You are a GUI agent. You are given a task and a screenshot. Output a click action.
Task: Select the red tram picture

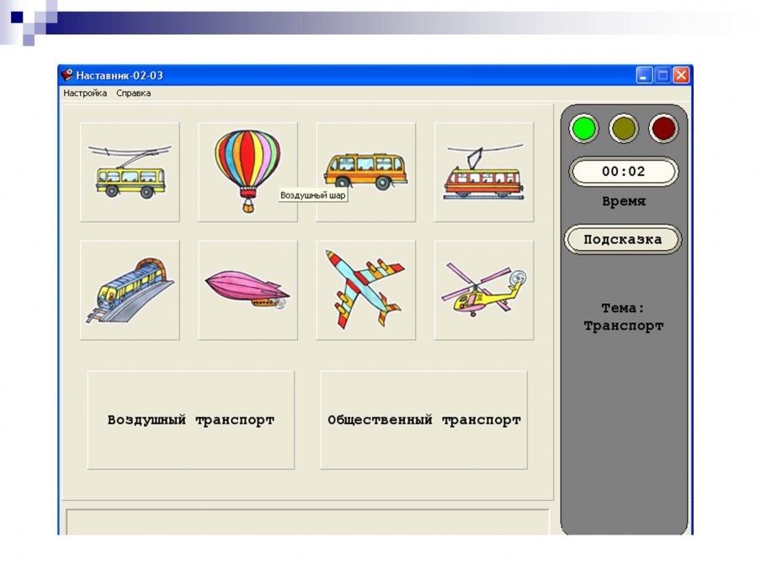(x=484, y=172)
